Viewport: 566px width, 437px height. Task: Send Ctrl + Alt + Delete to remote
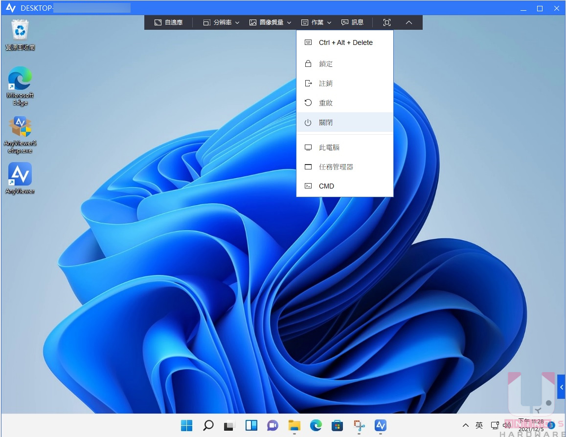[x=345, y=42]
